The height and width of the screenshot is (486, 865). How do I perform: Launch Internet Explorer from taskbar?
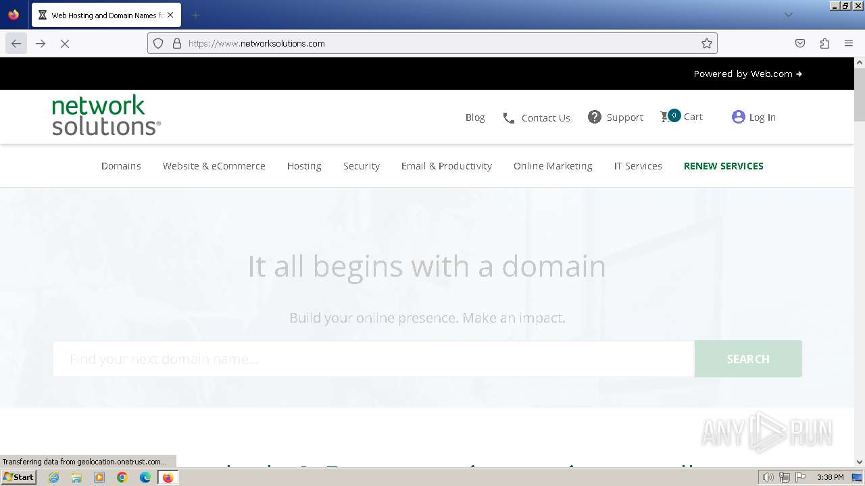pos(53,477)
